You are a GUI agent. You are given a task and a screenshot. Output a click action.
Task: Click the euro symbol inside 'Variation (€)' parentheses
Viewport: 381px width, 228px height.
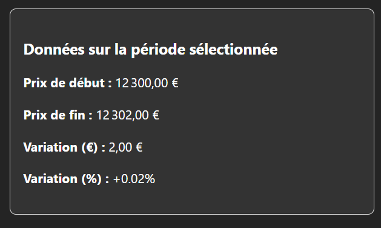(90, 147)
